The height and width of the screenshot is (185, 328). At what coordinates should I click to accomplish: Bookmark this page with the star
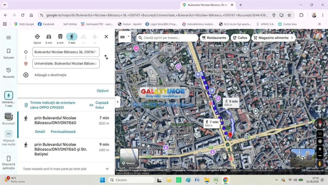pos(289,15)
